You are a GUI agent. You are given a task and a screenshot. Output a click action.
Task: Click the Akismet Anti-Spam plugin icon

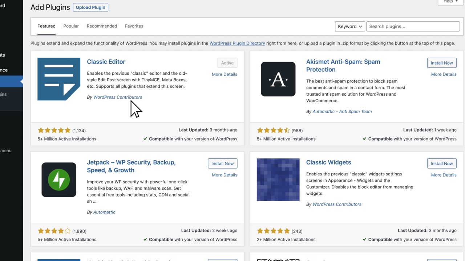click(x=278, y=79)
